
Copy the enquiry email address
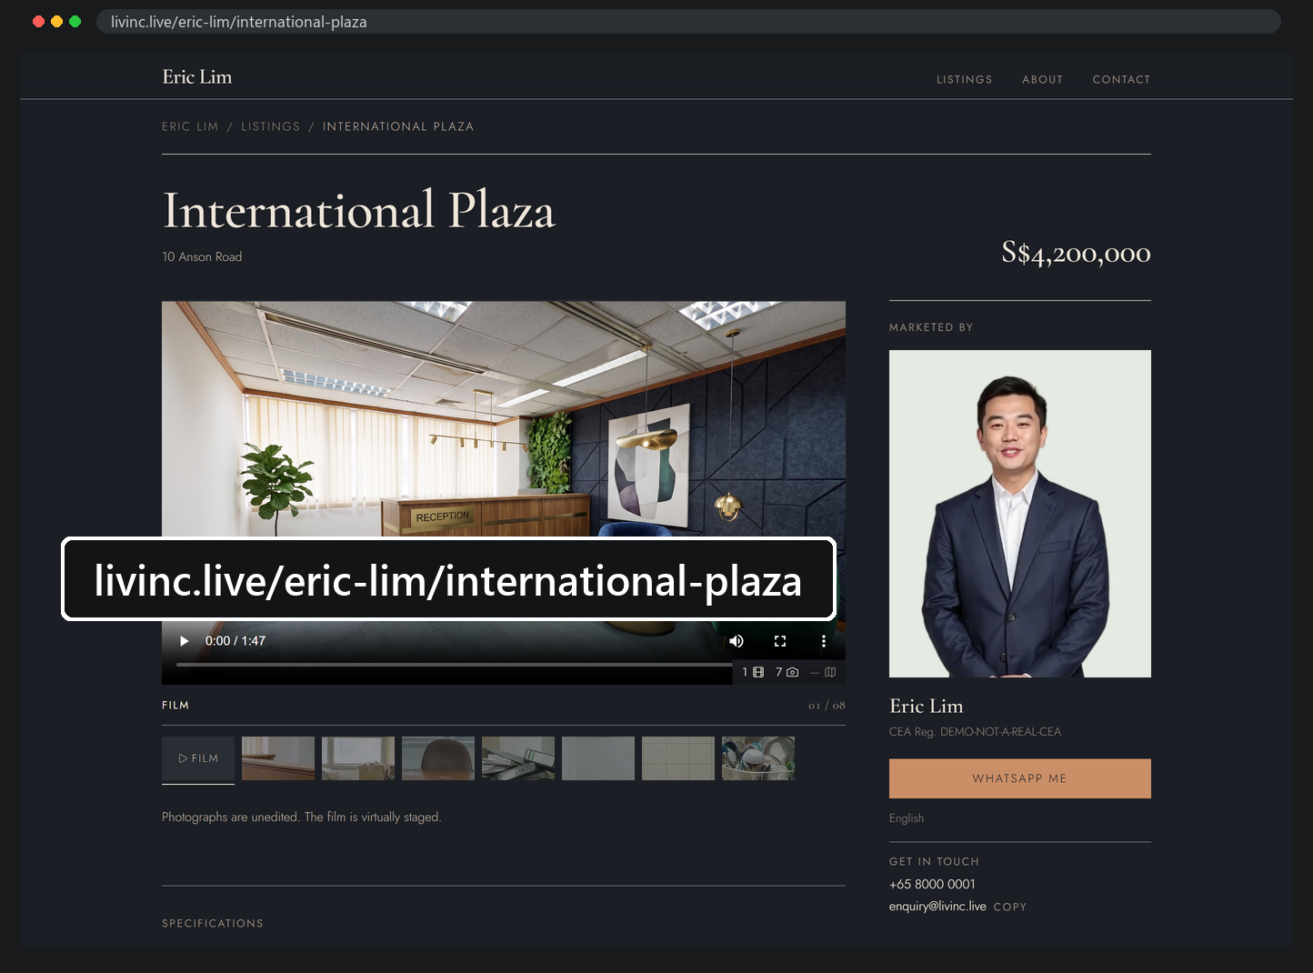[1010, 908]
